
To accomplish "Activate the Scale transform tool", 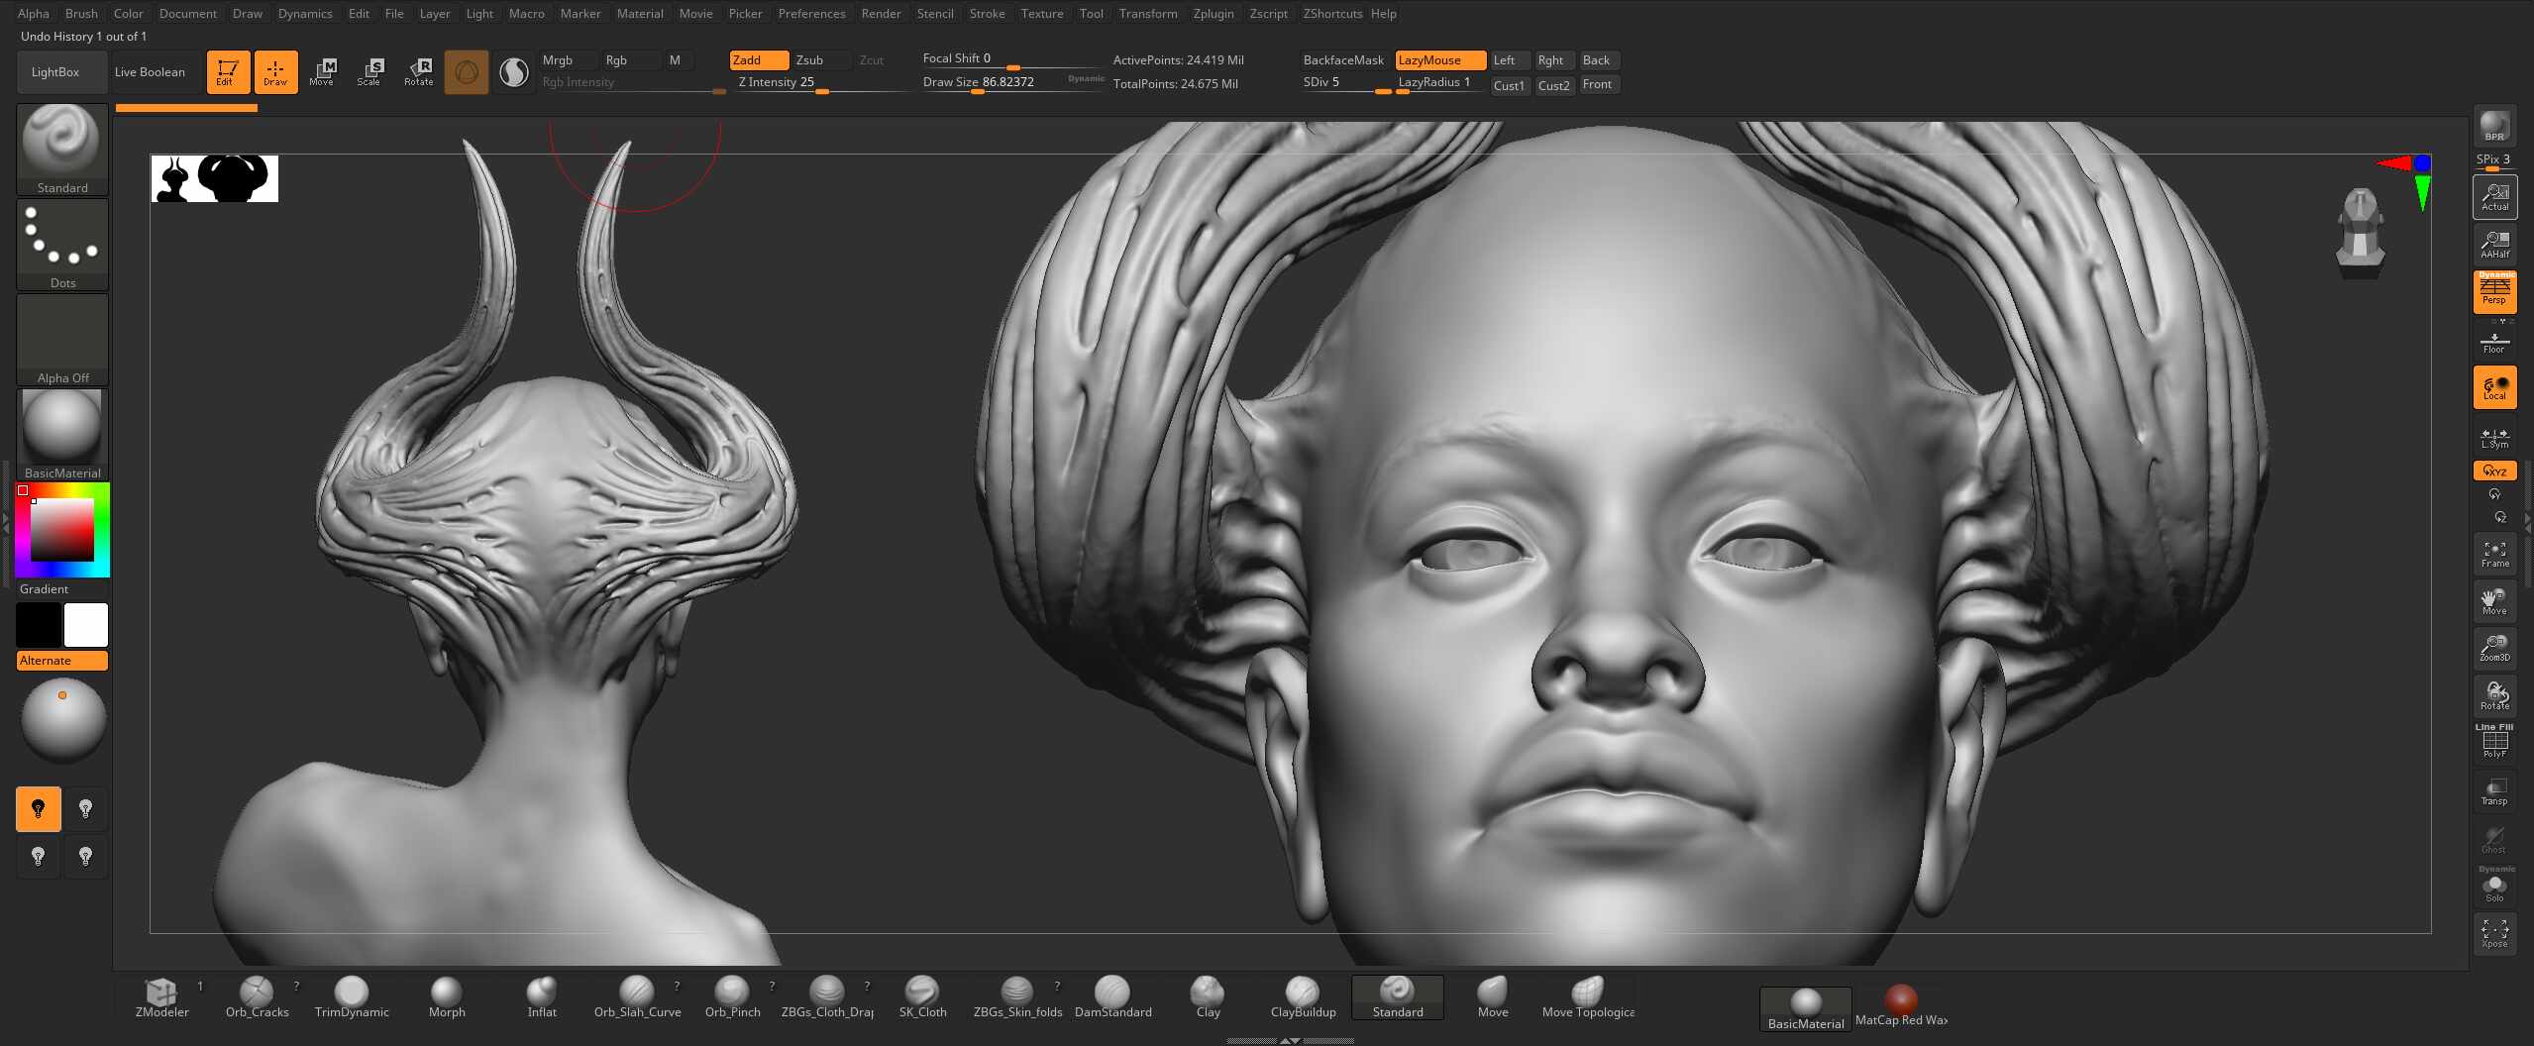I will pyautogui.click(x=370, y=71).
